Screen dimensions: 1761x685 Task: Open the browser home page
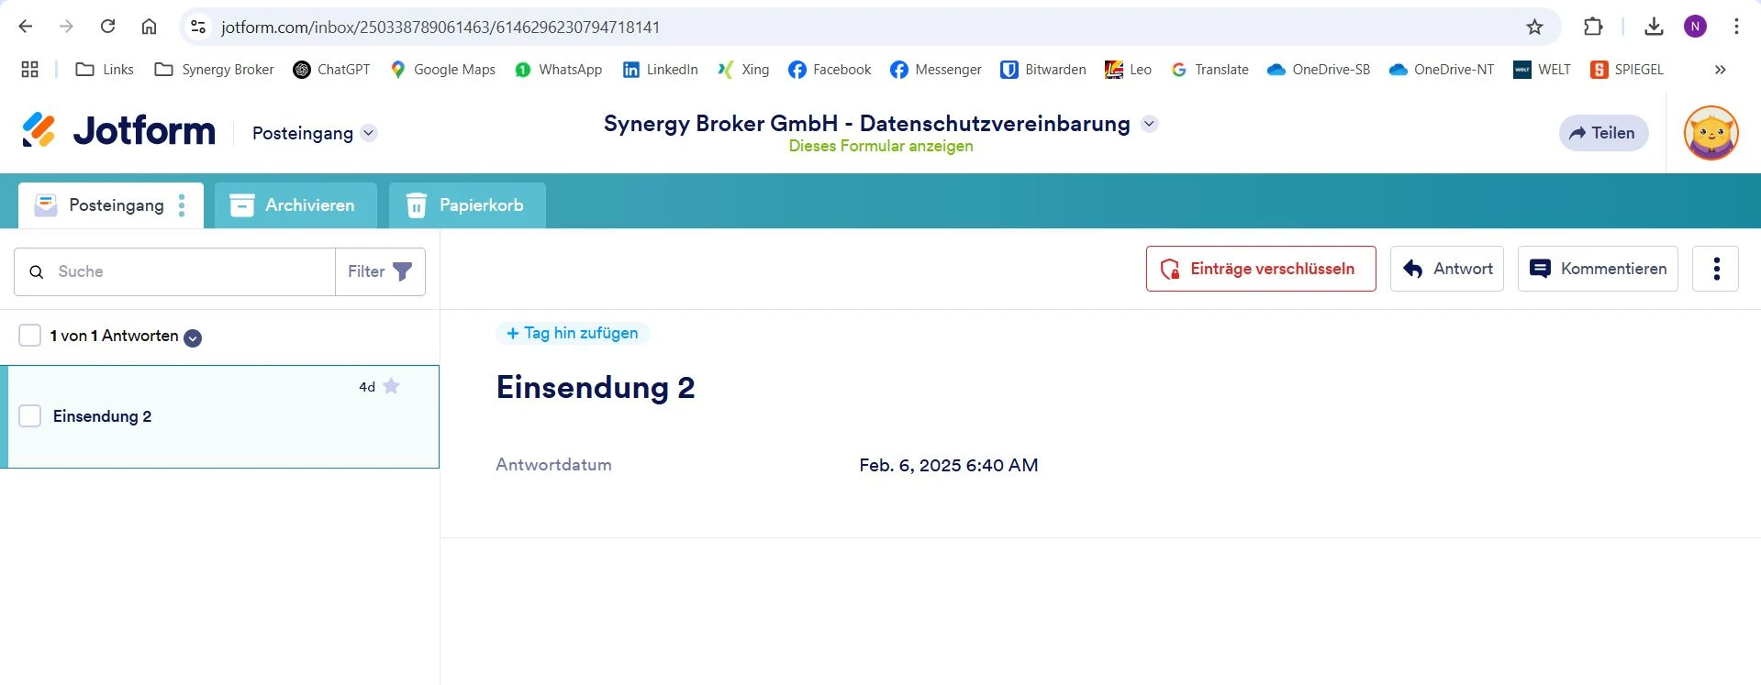click(149, 27)
